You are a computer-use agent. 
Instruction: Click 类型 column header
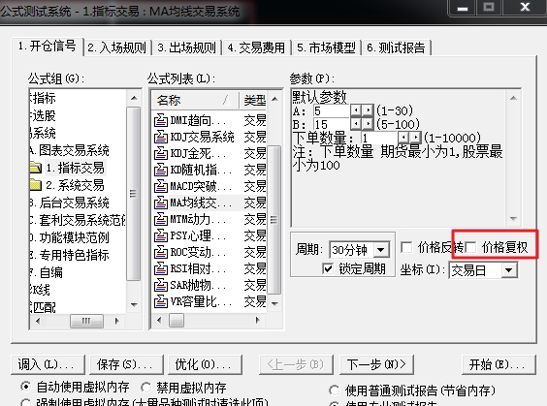coord(254,101)
